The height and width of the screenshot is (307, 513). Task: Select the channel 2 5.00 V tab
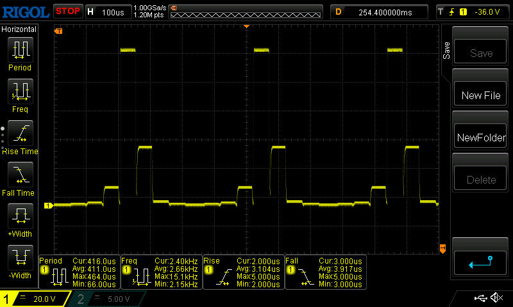click(107, 299)
